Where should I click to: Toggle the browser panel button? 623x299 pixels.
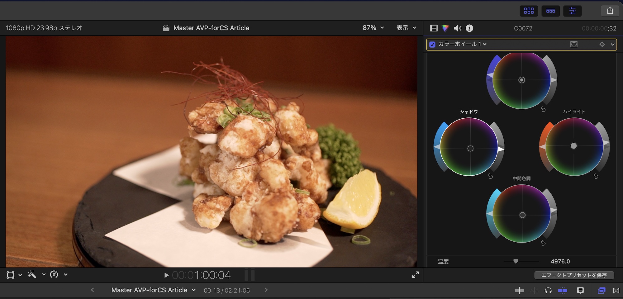click(529, 11)
